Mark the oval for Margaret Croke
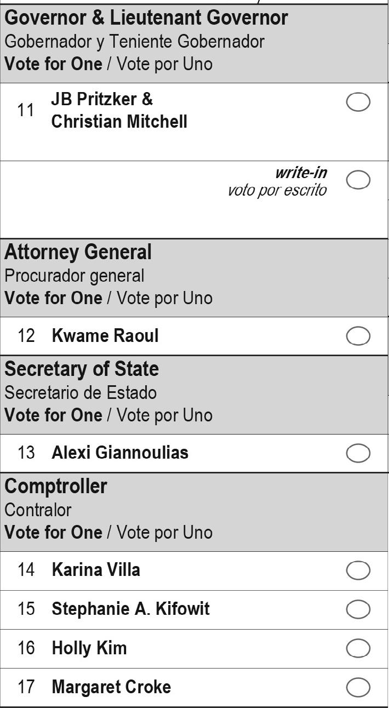389x708 pixels. click(x=358, y=688)
